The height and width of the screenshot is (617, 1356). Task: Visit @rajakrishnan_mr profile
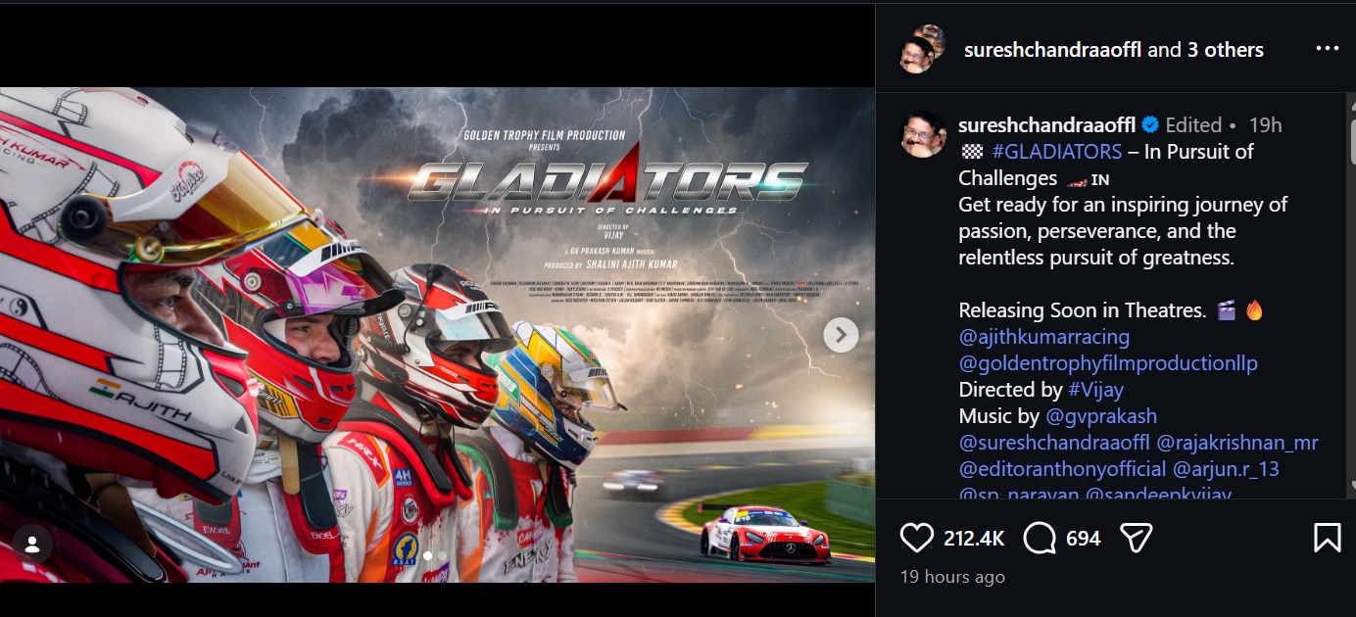(1238, 443)
